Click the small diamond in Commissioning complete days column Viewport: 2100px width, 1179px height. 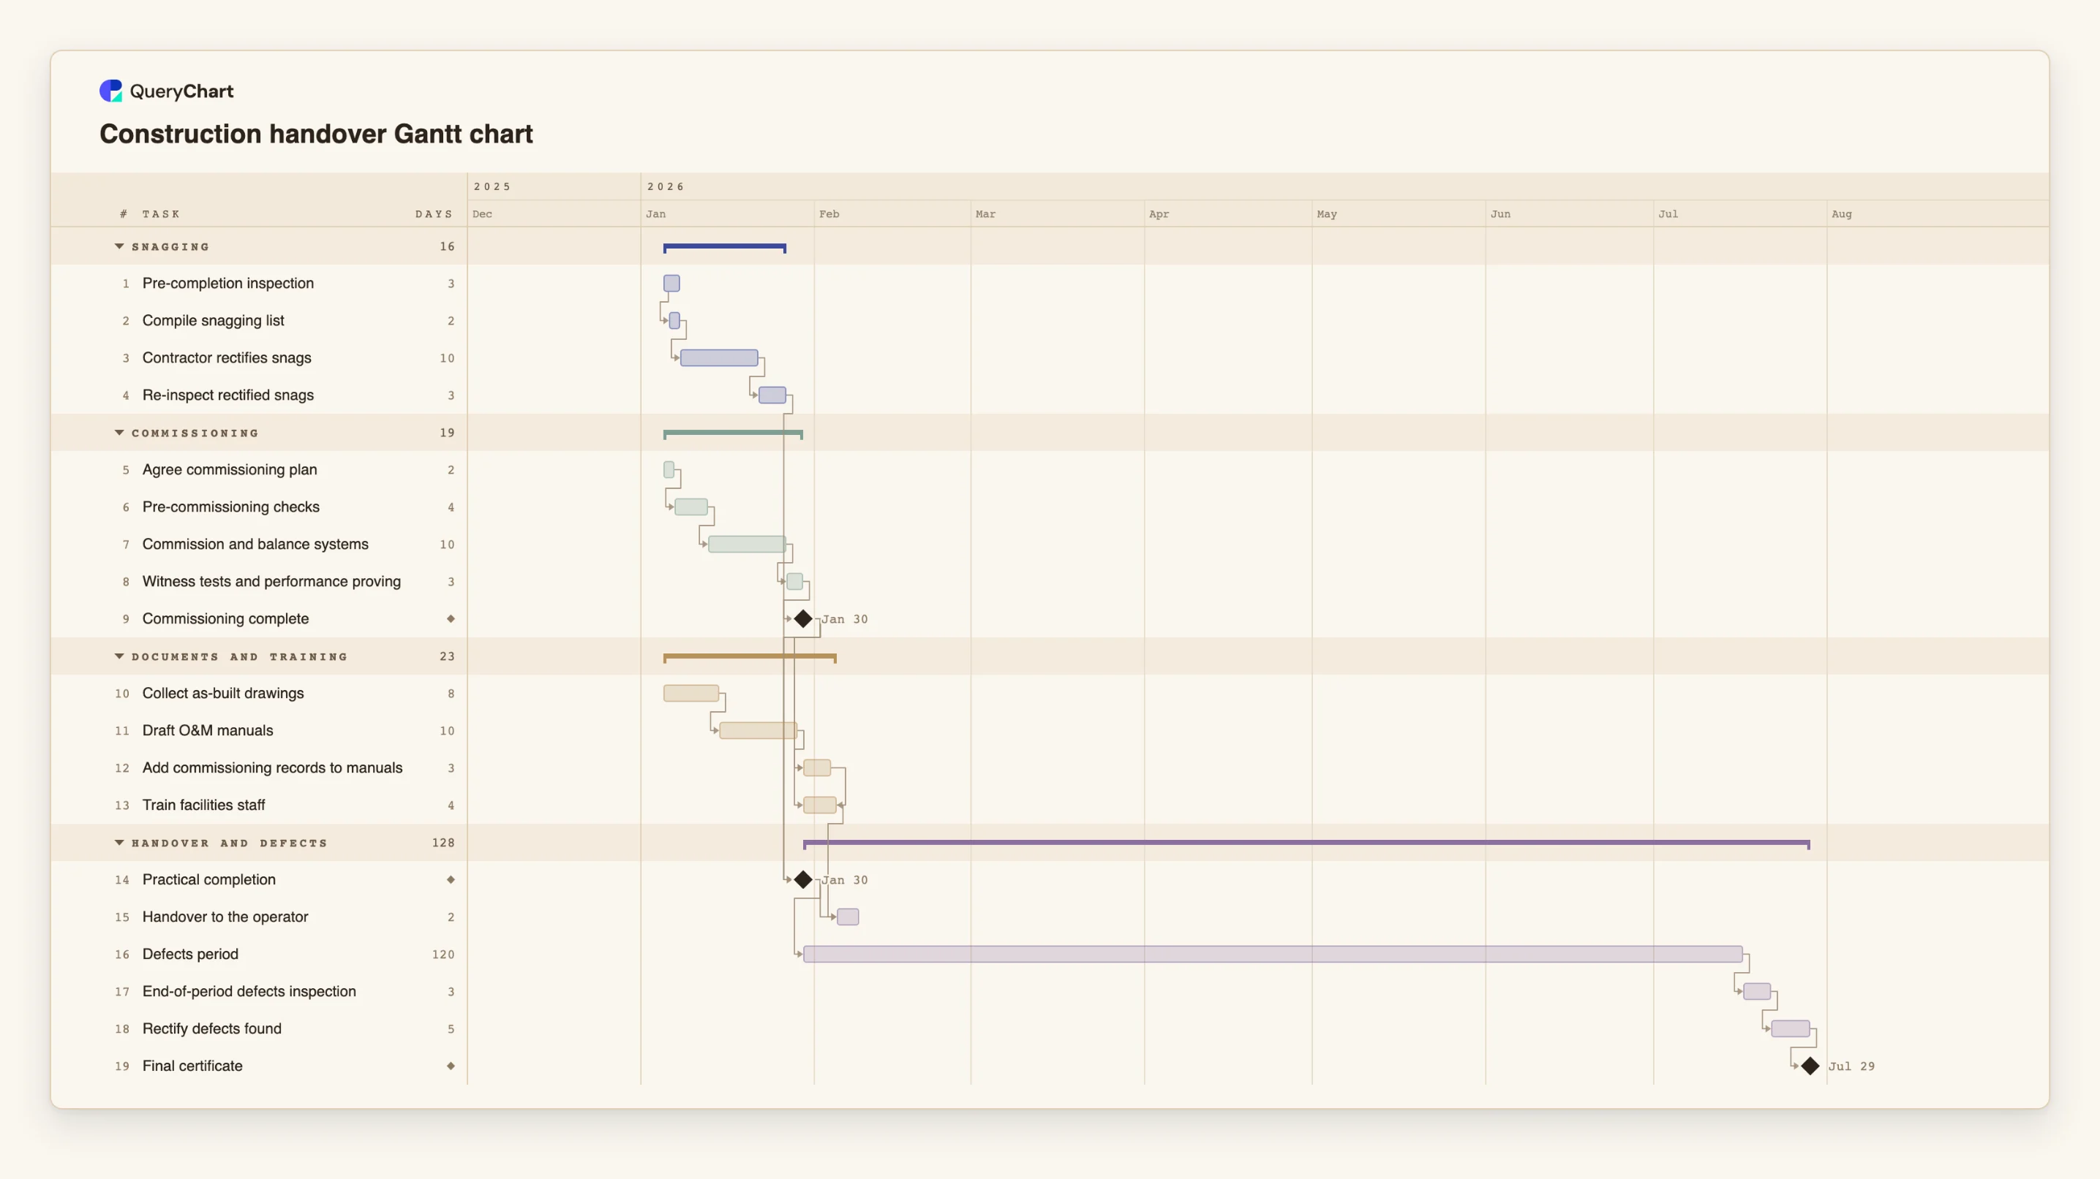451,619
